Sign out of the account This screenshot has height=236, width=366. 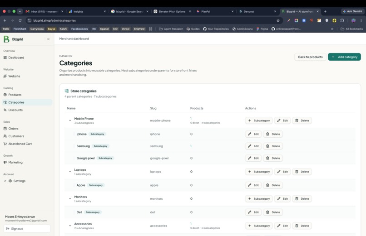coord(27,229)
